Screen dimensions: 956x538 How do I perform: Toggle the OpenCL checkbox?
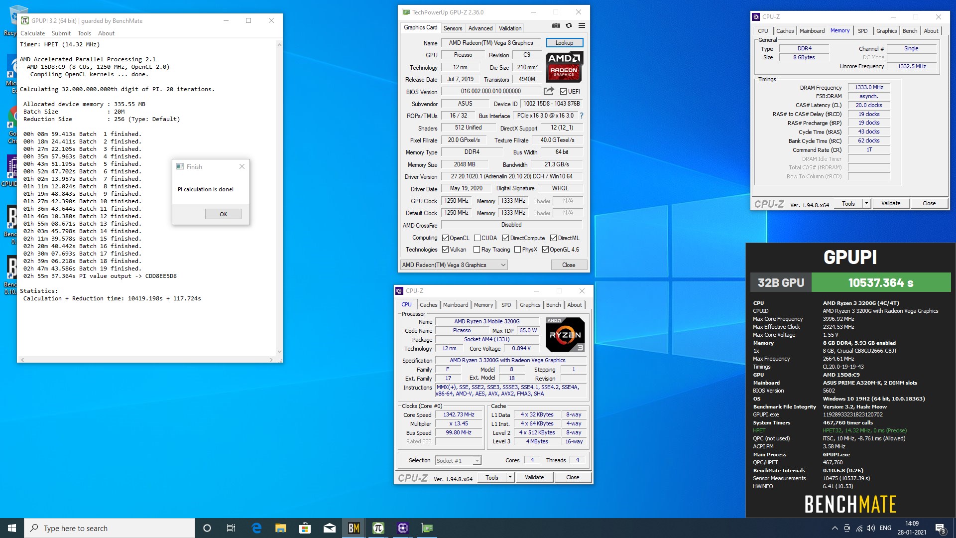445,238
